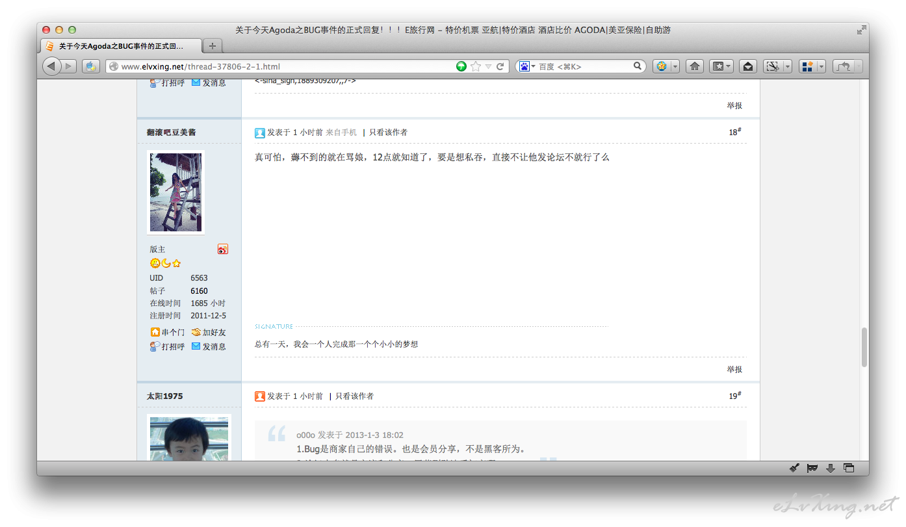Click the brush icon in the status bar

coord(794,468)
